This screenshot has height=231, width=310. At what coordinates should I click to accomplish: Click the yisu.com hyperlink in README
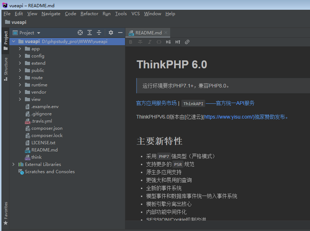(x=228, y=116)
